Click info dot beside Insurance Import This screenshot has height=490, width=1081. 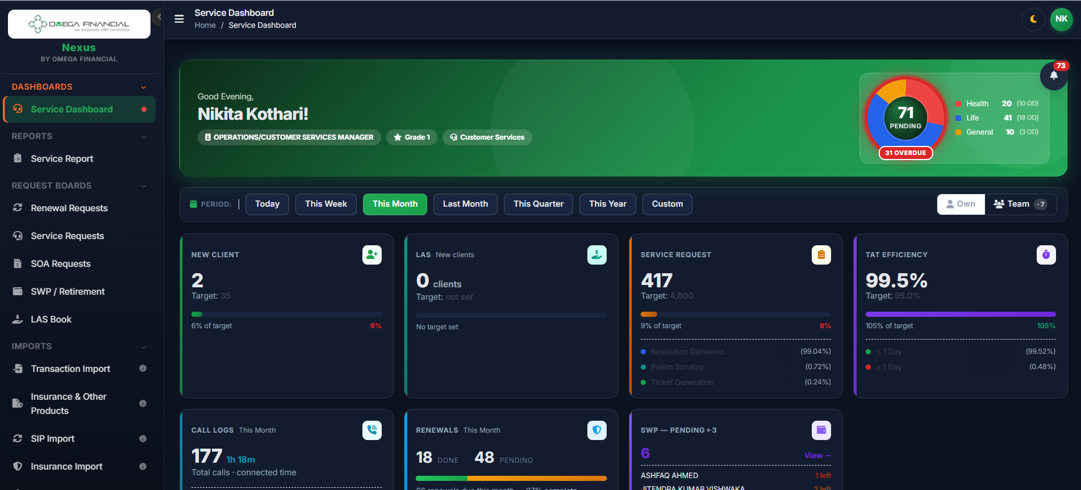coord(143,466)
